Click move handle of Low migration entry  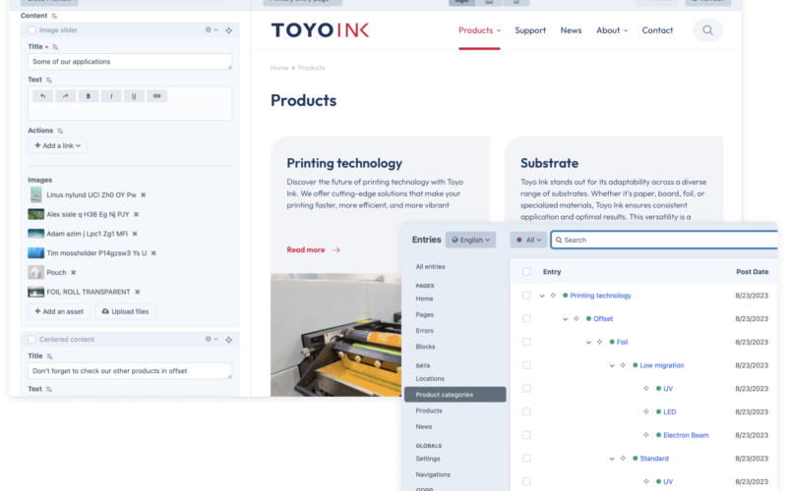click(623, 365)
